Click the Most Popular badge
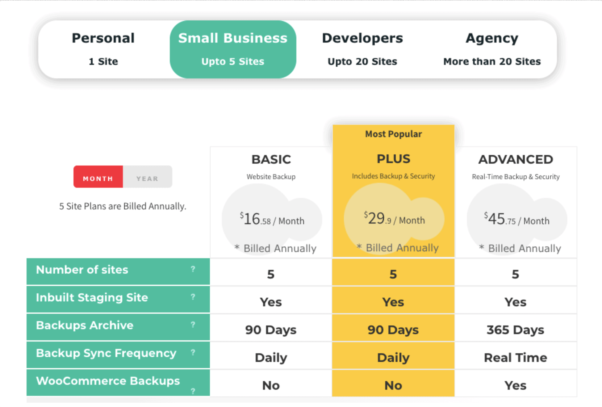602x407 pixels. 393,134
